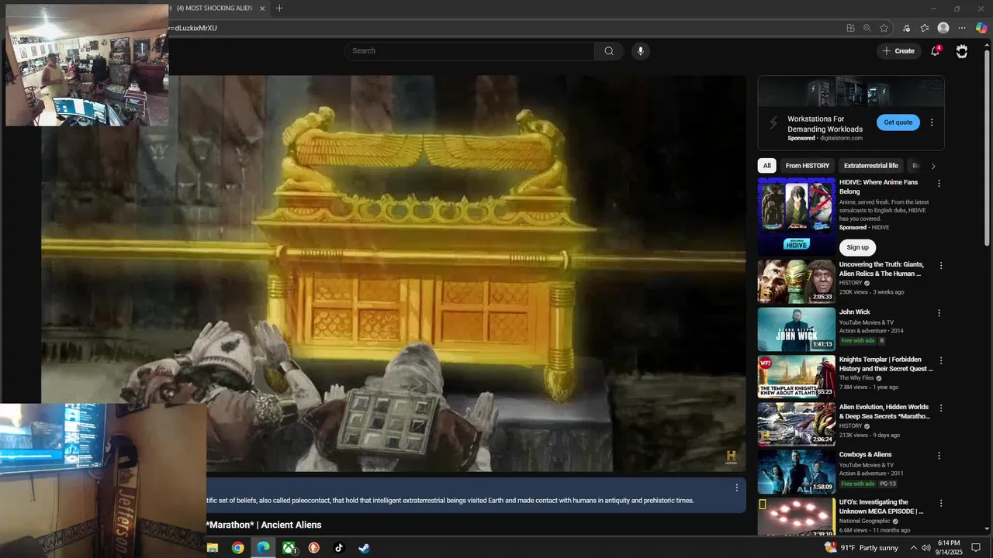Open Xbox app from taskbar

pyautogui.click(x=289, y=548)
